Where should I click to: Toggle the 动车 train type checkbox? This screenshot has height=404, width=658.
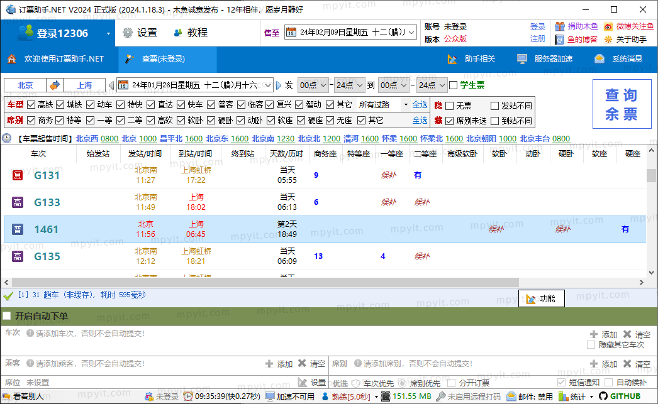pyautogui.click(x=90, y=104)
